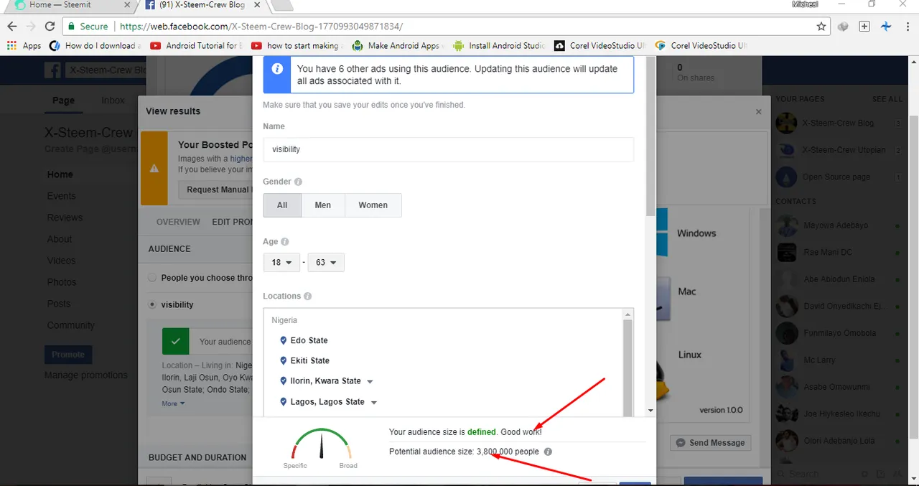Image resolution: width=919 pixels, height=486 pixels.
Task: Switch to EDIT PROMOTION tab
Action: coord(232,222)
